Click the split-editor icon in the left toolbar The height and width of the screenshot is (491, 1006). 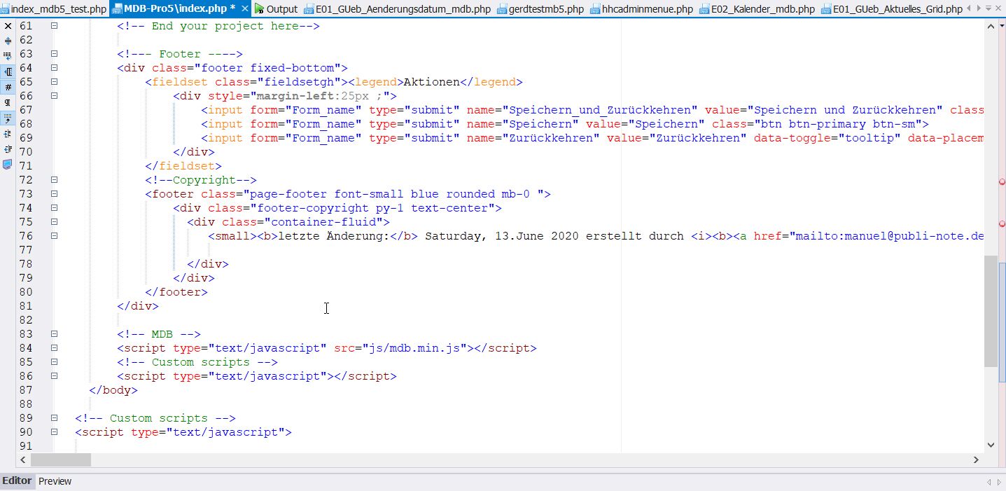8,41
